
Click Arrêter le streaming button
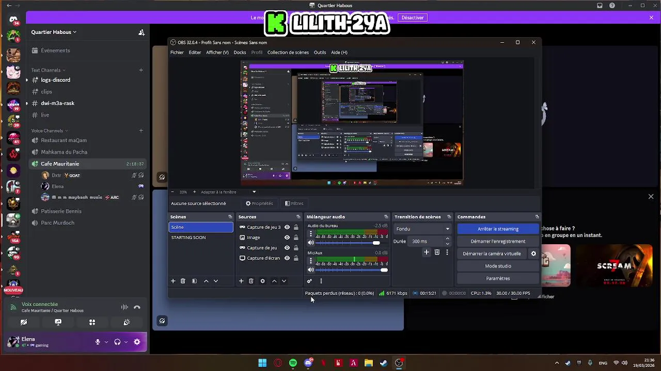[x=498, y=229]
